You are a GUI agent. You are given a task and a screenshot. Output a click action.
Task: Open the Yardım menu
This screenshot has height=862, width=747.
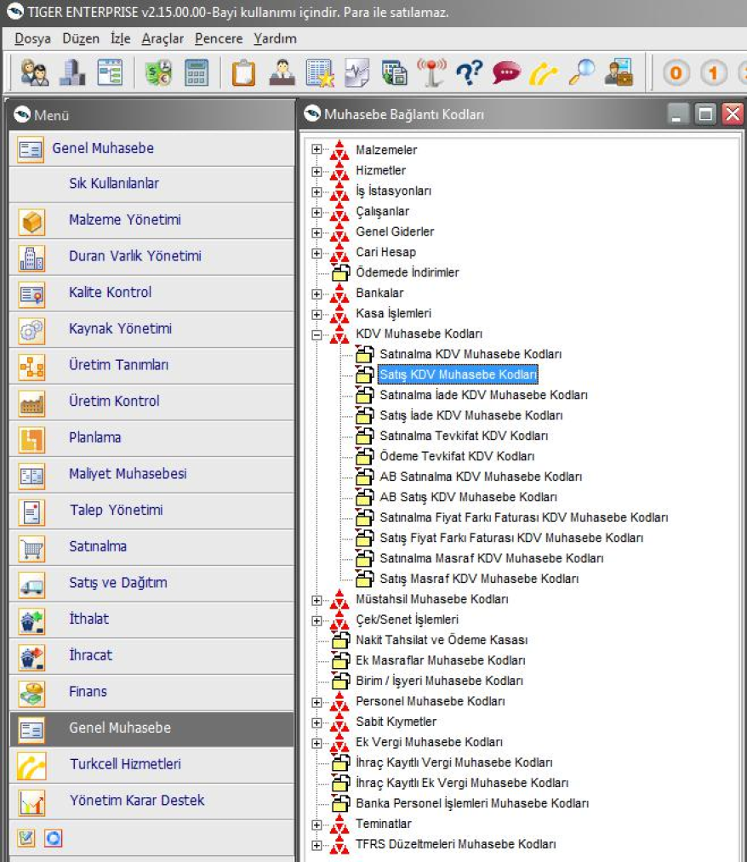pyautogui.click(x=275, y=38)
